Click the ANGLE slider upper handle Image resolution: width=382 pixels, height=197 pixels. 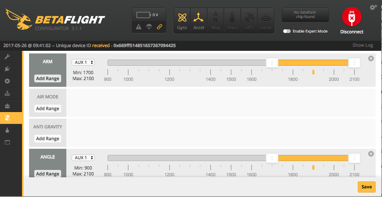[x=354, y=158]
